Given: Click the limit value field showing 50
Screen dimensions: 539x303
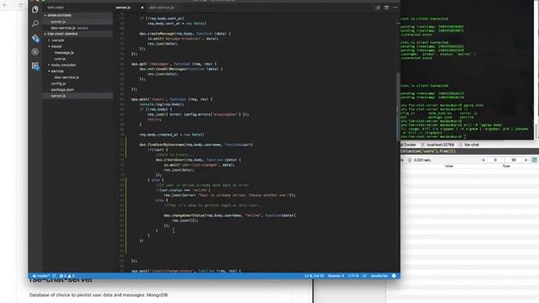Looking at the screenshot, I should pos(514,160).
